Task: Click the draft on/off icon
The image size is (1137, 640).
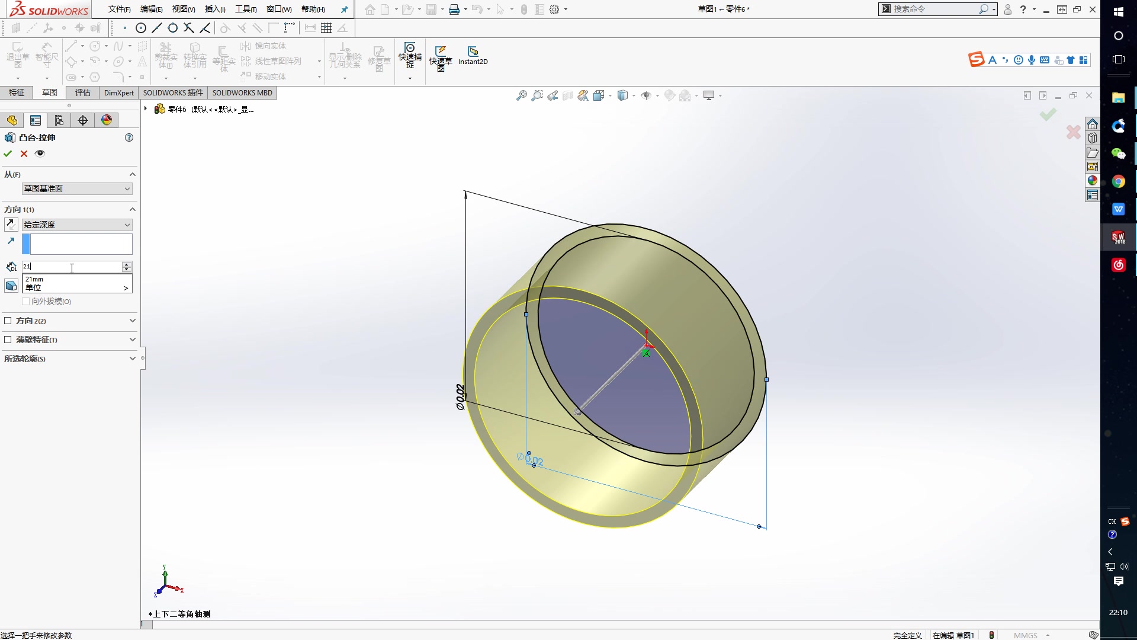Action: (x=11, y=286)
